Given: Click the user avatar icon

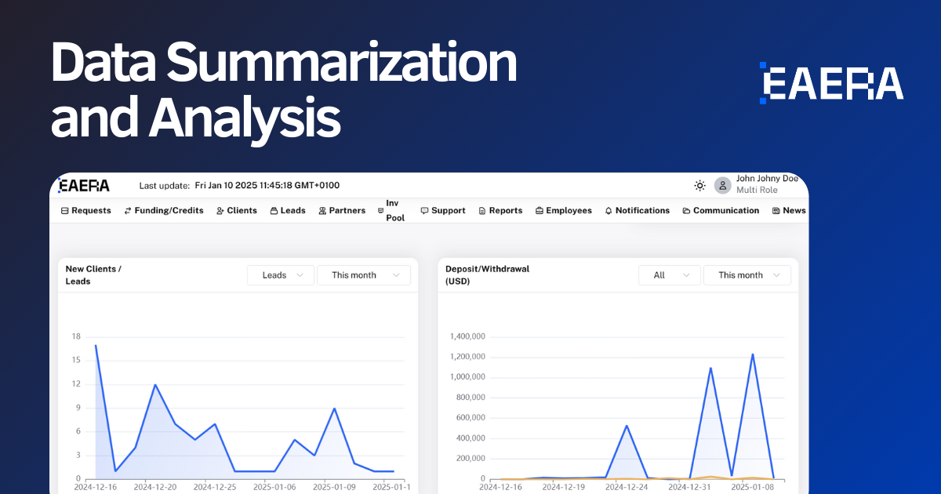Looking at the screenshot, I should 722,186.
